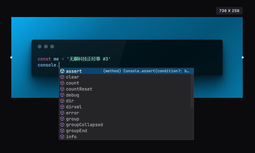Screen dimensions: 255x153
Task: Click the third gray window dot
Action: (x=52, y=47)
